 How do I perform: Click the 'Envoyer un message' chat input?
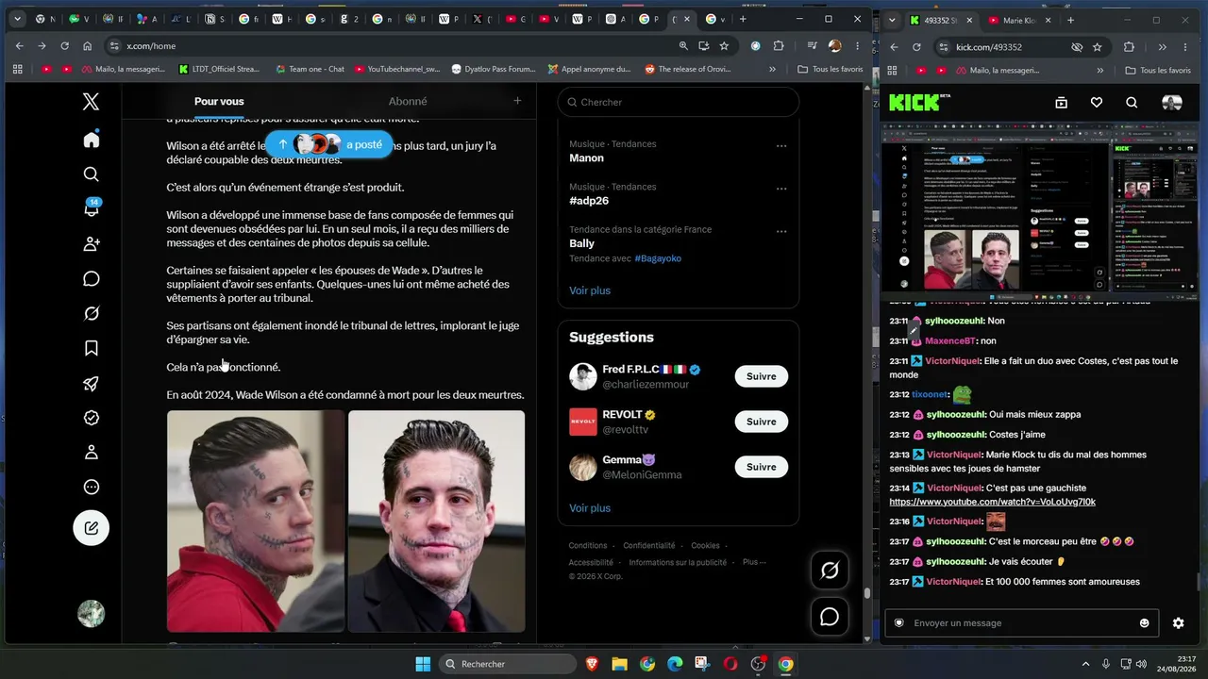(x=1020, y=623)
